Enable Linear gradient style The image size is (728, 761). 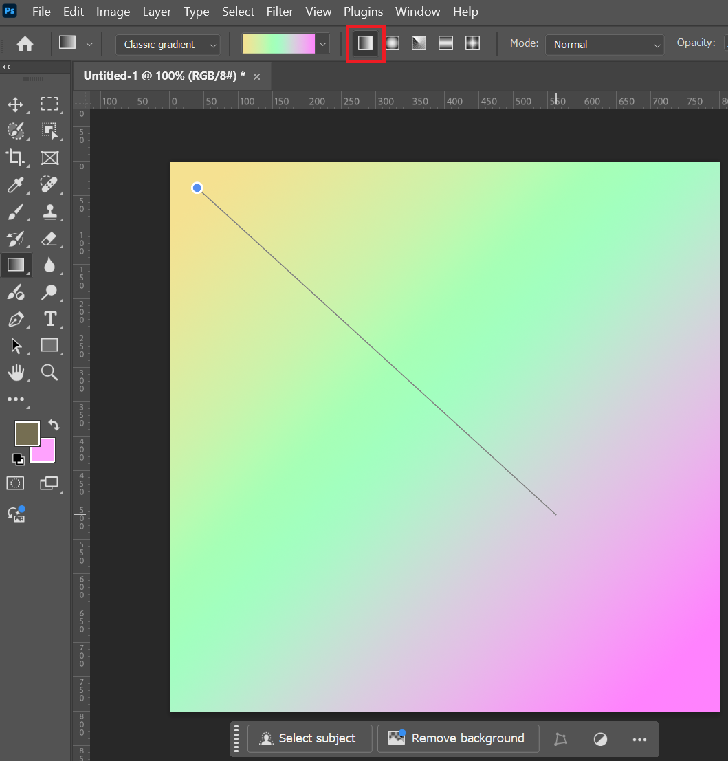click(366, 44)
